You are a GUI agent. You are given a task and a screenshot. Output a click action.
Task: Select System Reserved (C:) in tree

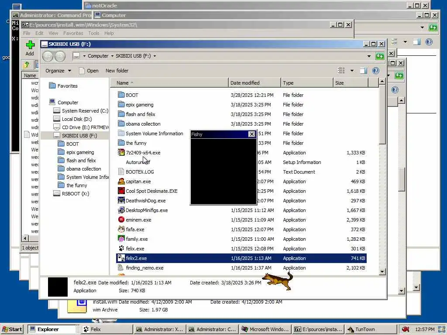[x=81, y=111]
